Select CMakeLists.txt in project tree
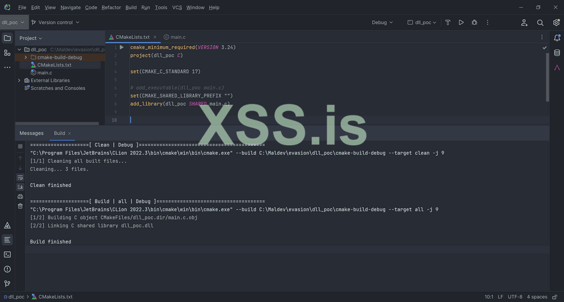The width and height of the screenshot is (564, 302). [54, 65]
